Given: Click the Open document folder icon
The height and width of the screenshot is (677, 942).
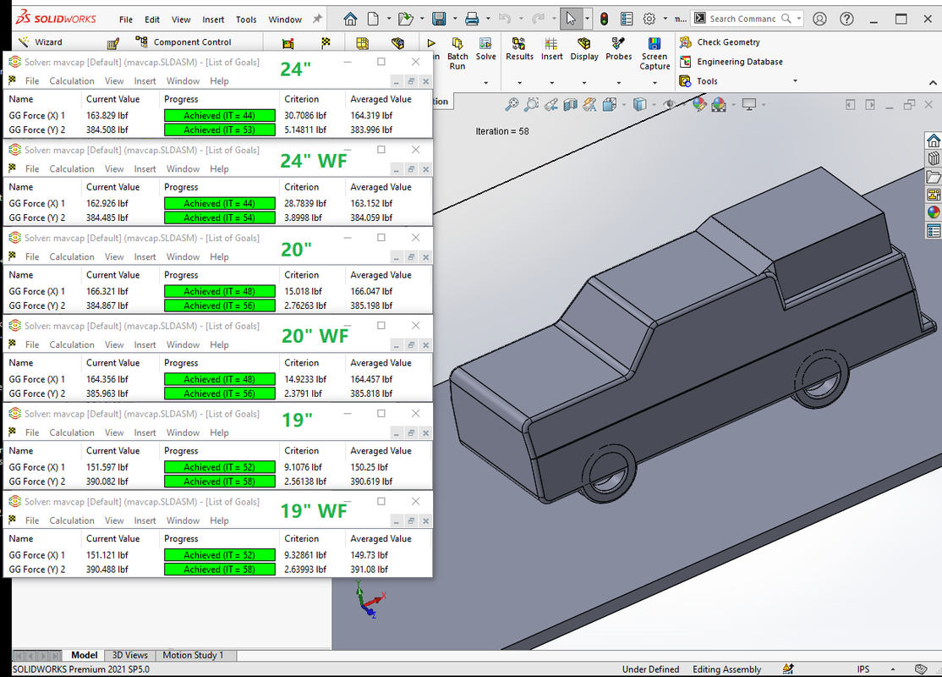Looking at the screenshot, I should pyautogui.click(x=406, y=19).
